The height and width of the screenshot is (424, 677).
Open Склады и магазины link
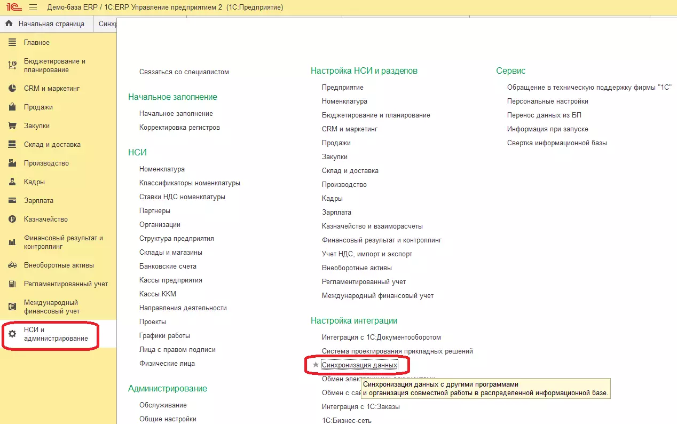coord(171,253)
